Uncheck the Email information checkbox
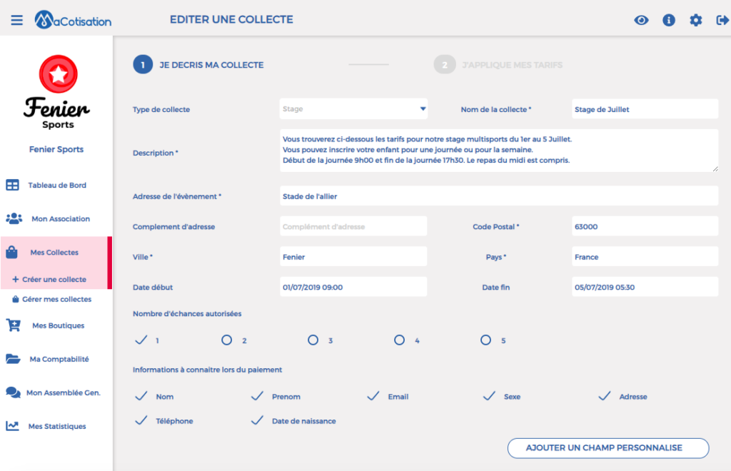This screenshot has height=471, width=731. click(373, 396)
